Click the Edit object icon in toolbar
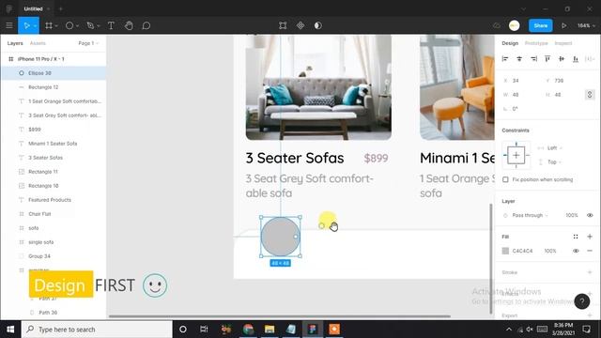 (x=283, y=25)
